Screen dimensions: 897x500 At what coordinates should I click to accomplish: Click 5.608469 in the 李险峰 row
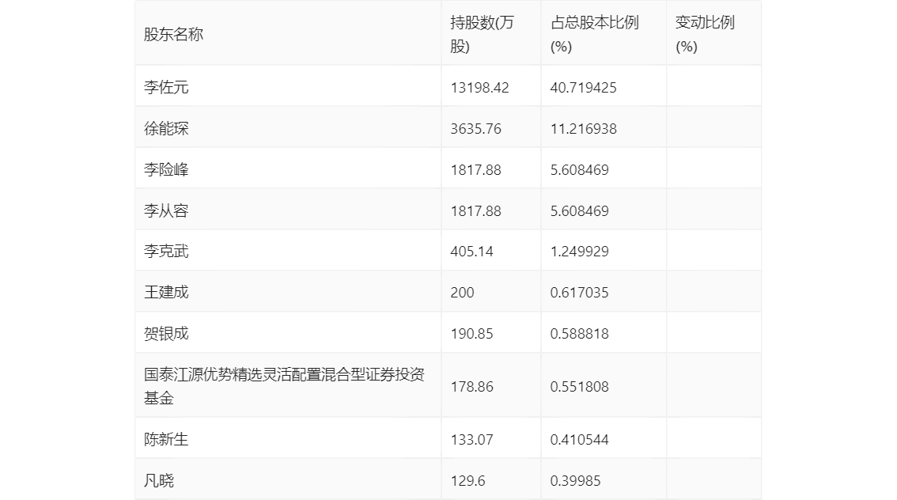[x=580, y=170]
